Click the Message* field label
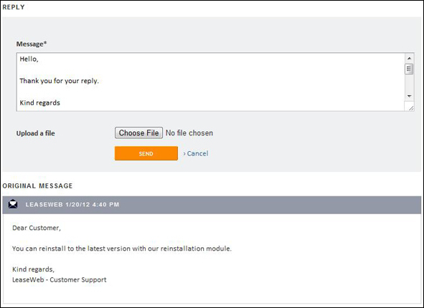The image size is (424, 308). [32, 44]
